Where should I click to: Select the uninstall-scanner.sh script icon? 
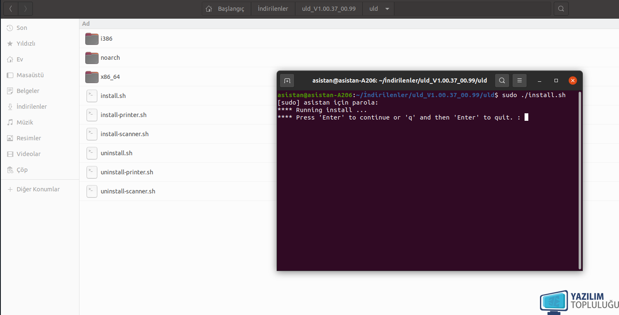pyautogui.click(x=92, y=191)
